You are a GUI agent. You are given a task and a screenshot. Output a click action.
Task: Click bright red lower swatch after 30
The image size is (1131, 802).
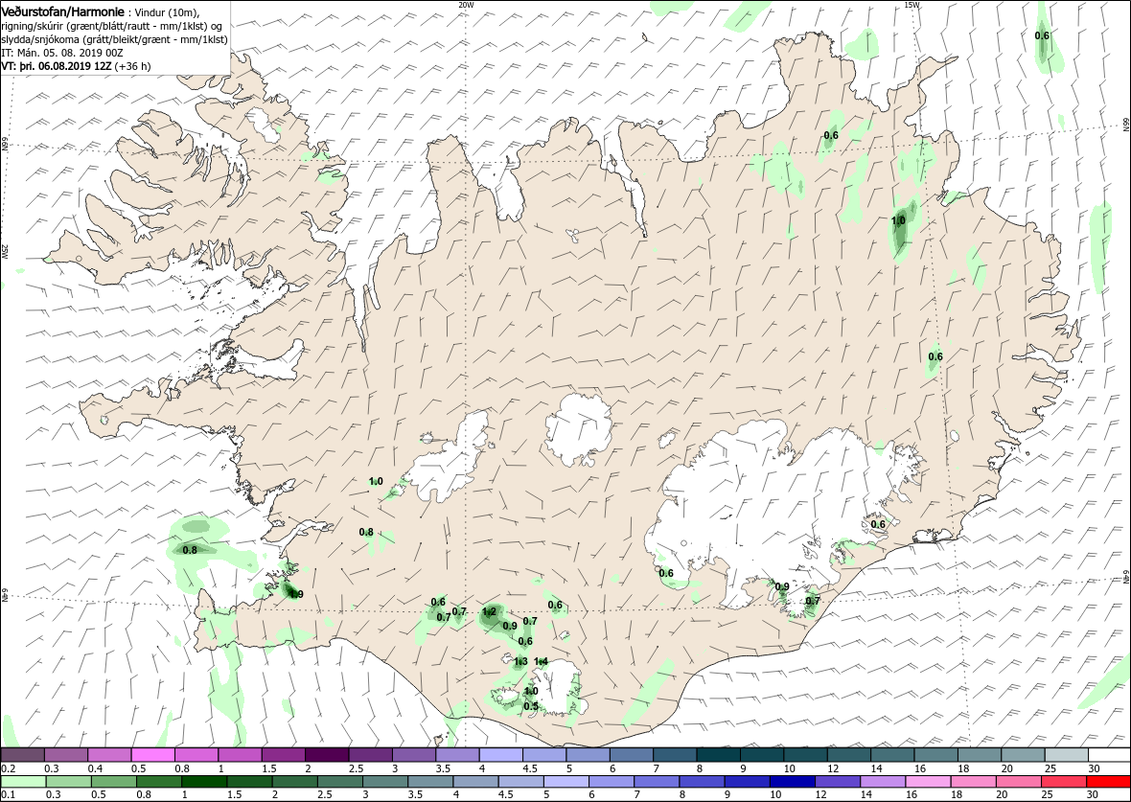[x=1108, y=782]
